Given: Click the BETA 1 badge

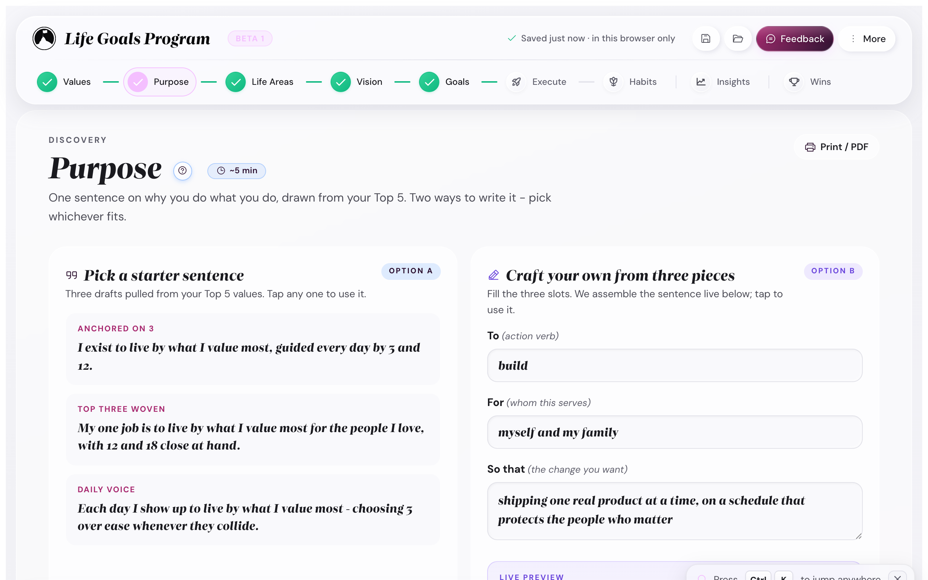Looking at the screenshot, I should coord(250,38).
